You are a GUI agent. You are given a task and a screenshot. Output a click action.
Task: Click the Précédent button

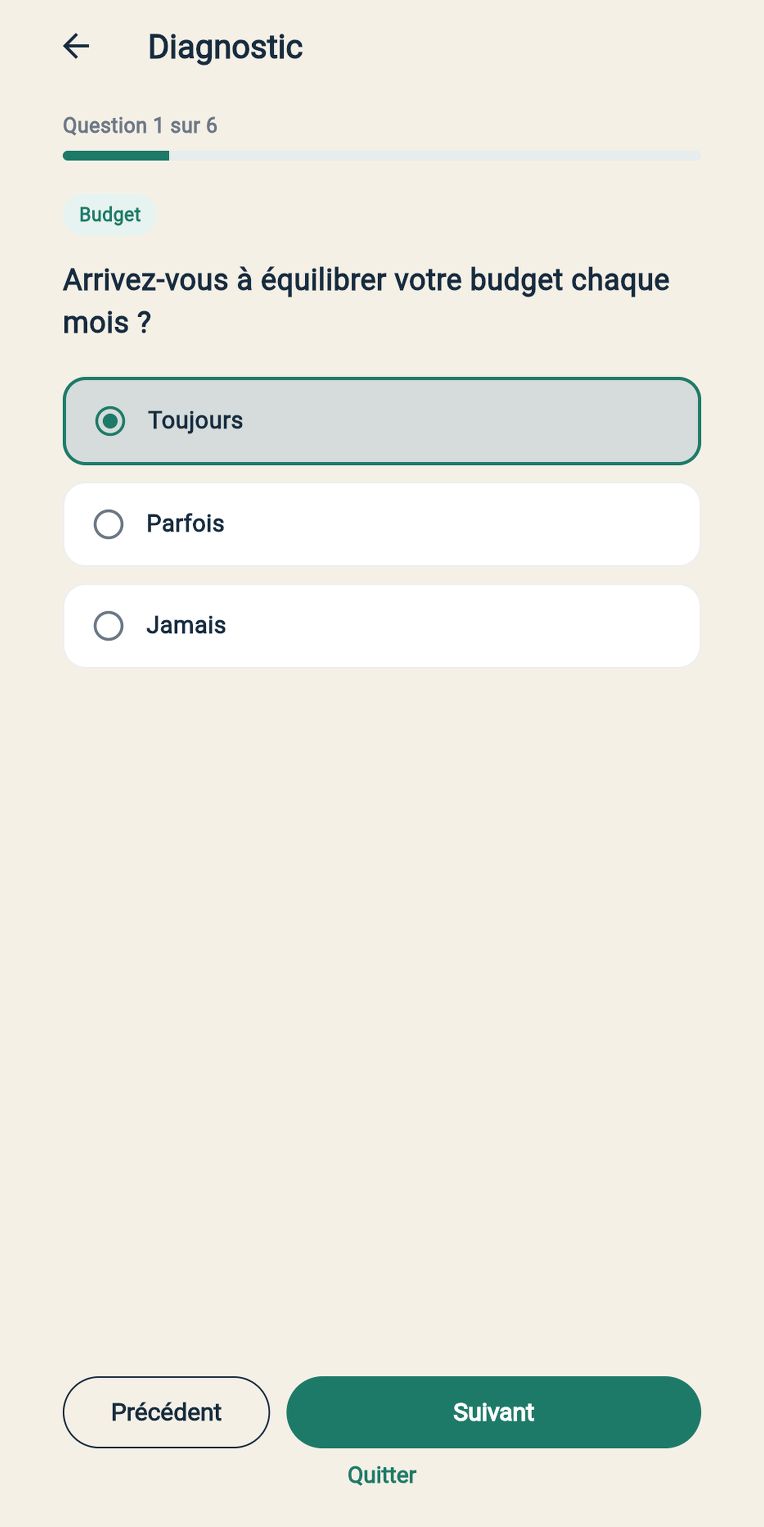pyautogui.click(x=166, y=1412)
